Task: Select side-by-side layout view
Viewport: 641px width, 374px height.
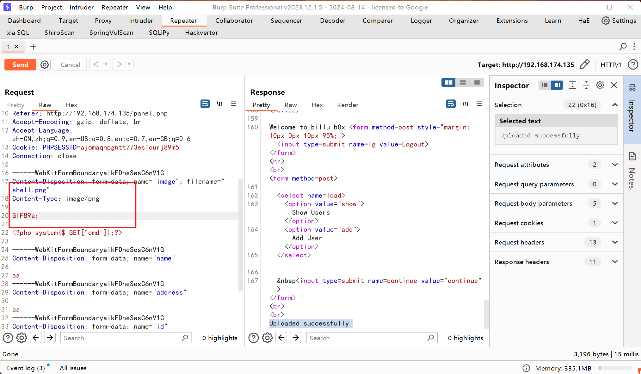Action: click(x=448, y=82)
